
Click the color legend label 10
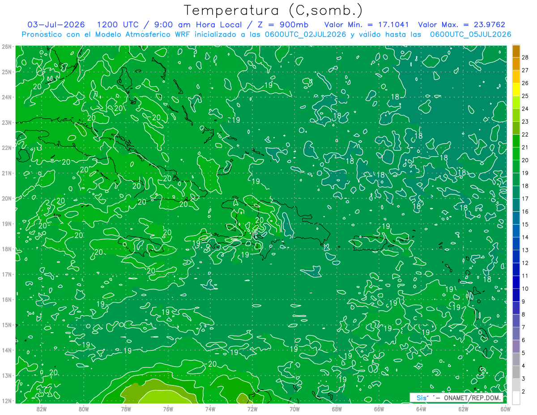(525, 289)
